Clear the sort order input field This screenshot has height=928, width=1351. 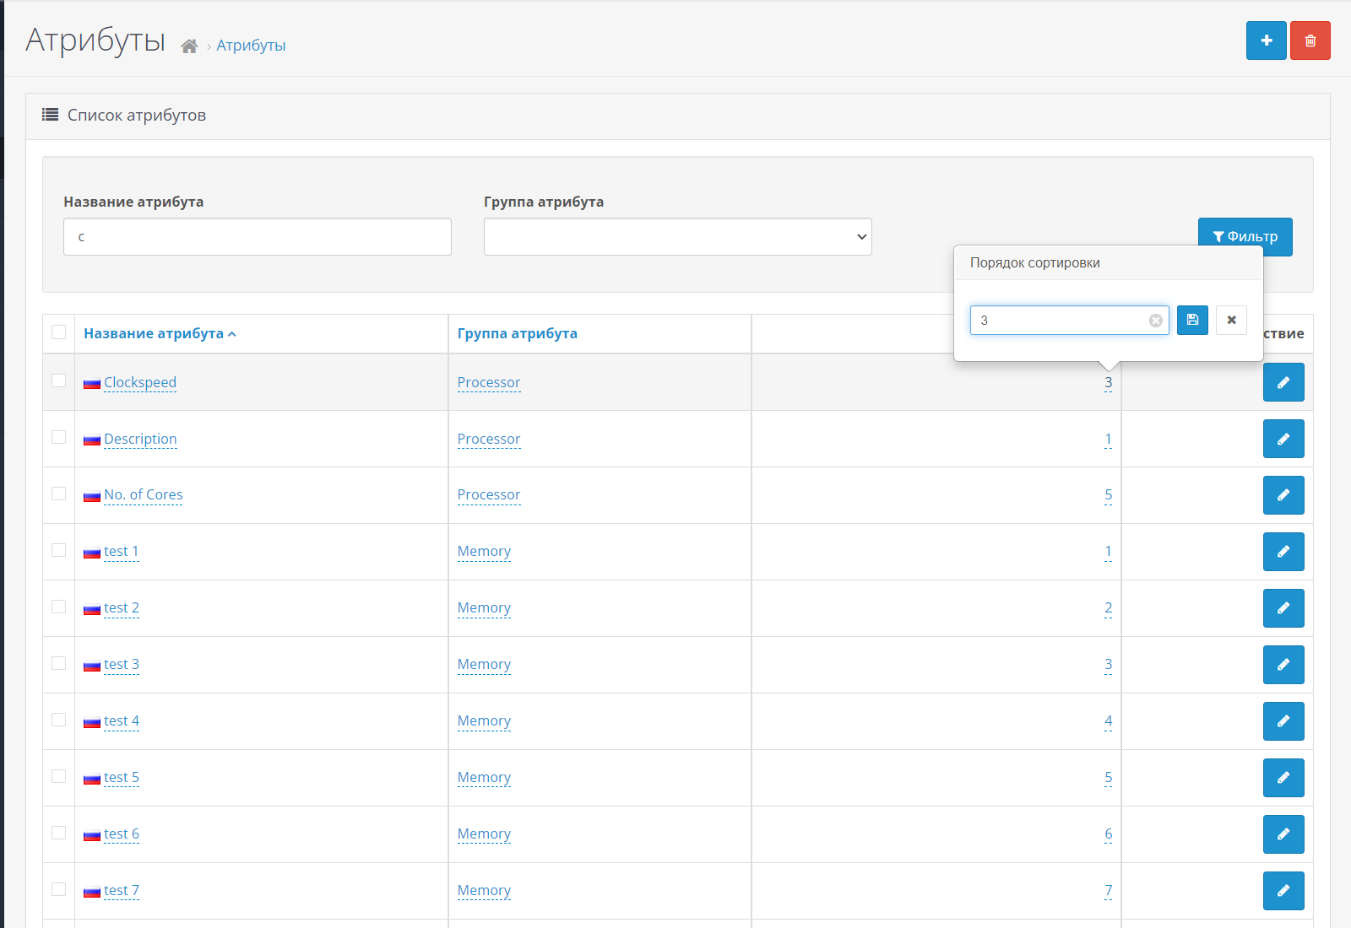click(1155, 321)
